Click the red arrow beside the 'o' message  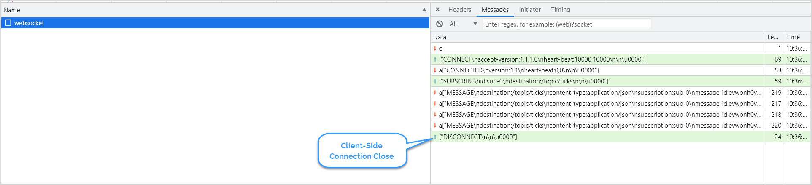pos(435,48)
